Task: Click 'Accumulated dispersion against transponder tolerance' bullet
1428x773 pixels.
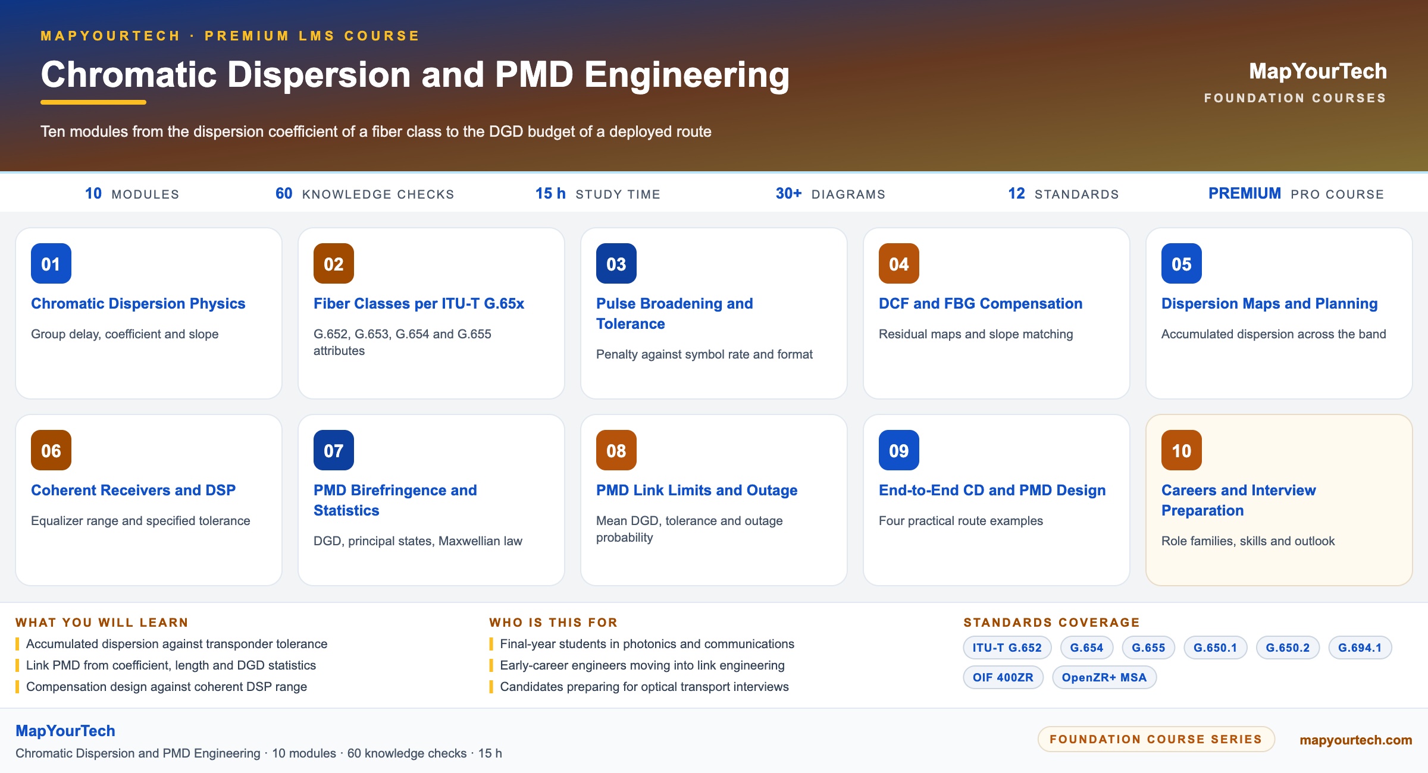Action: [177, 644]
